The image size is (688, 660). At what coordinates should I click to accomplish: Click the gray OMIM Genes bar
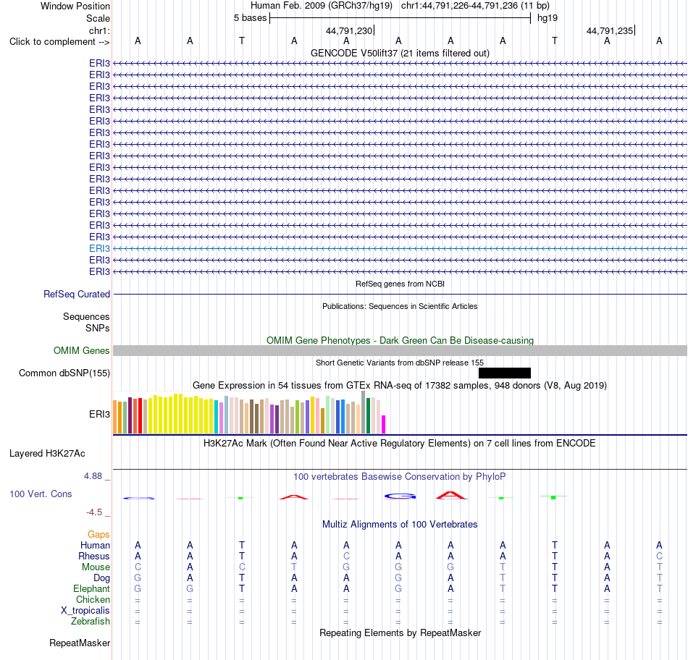tap(400, 350)
